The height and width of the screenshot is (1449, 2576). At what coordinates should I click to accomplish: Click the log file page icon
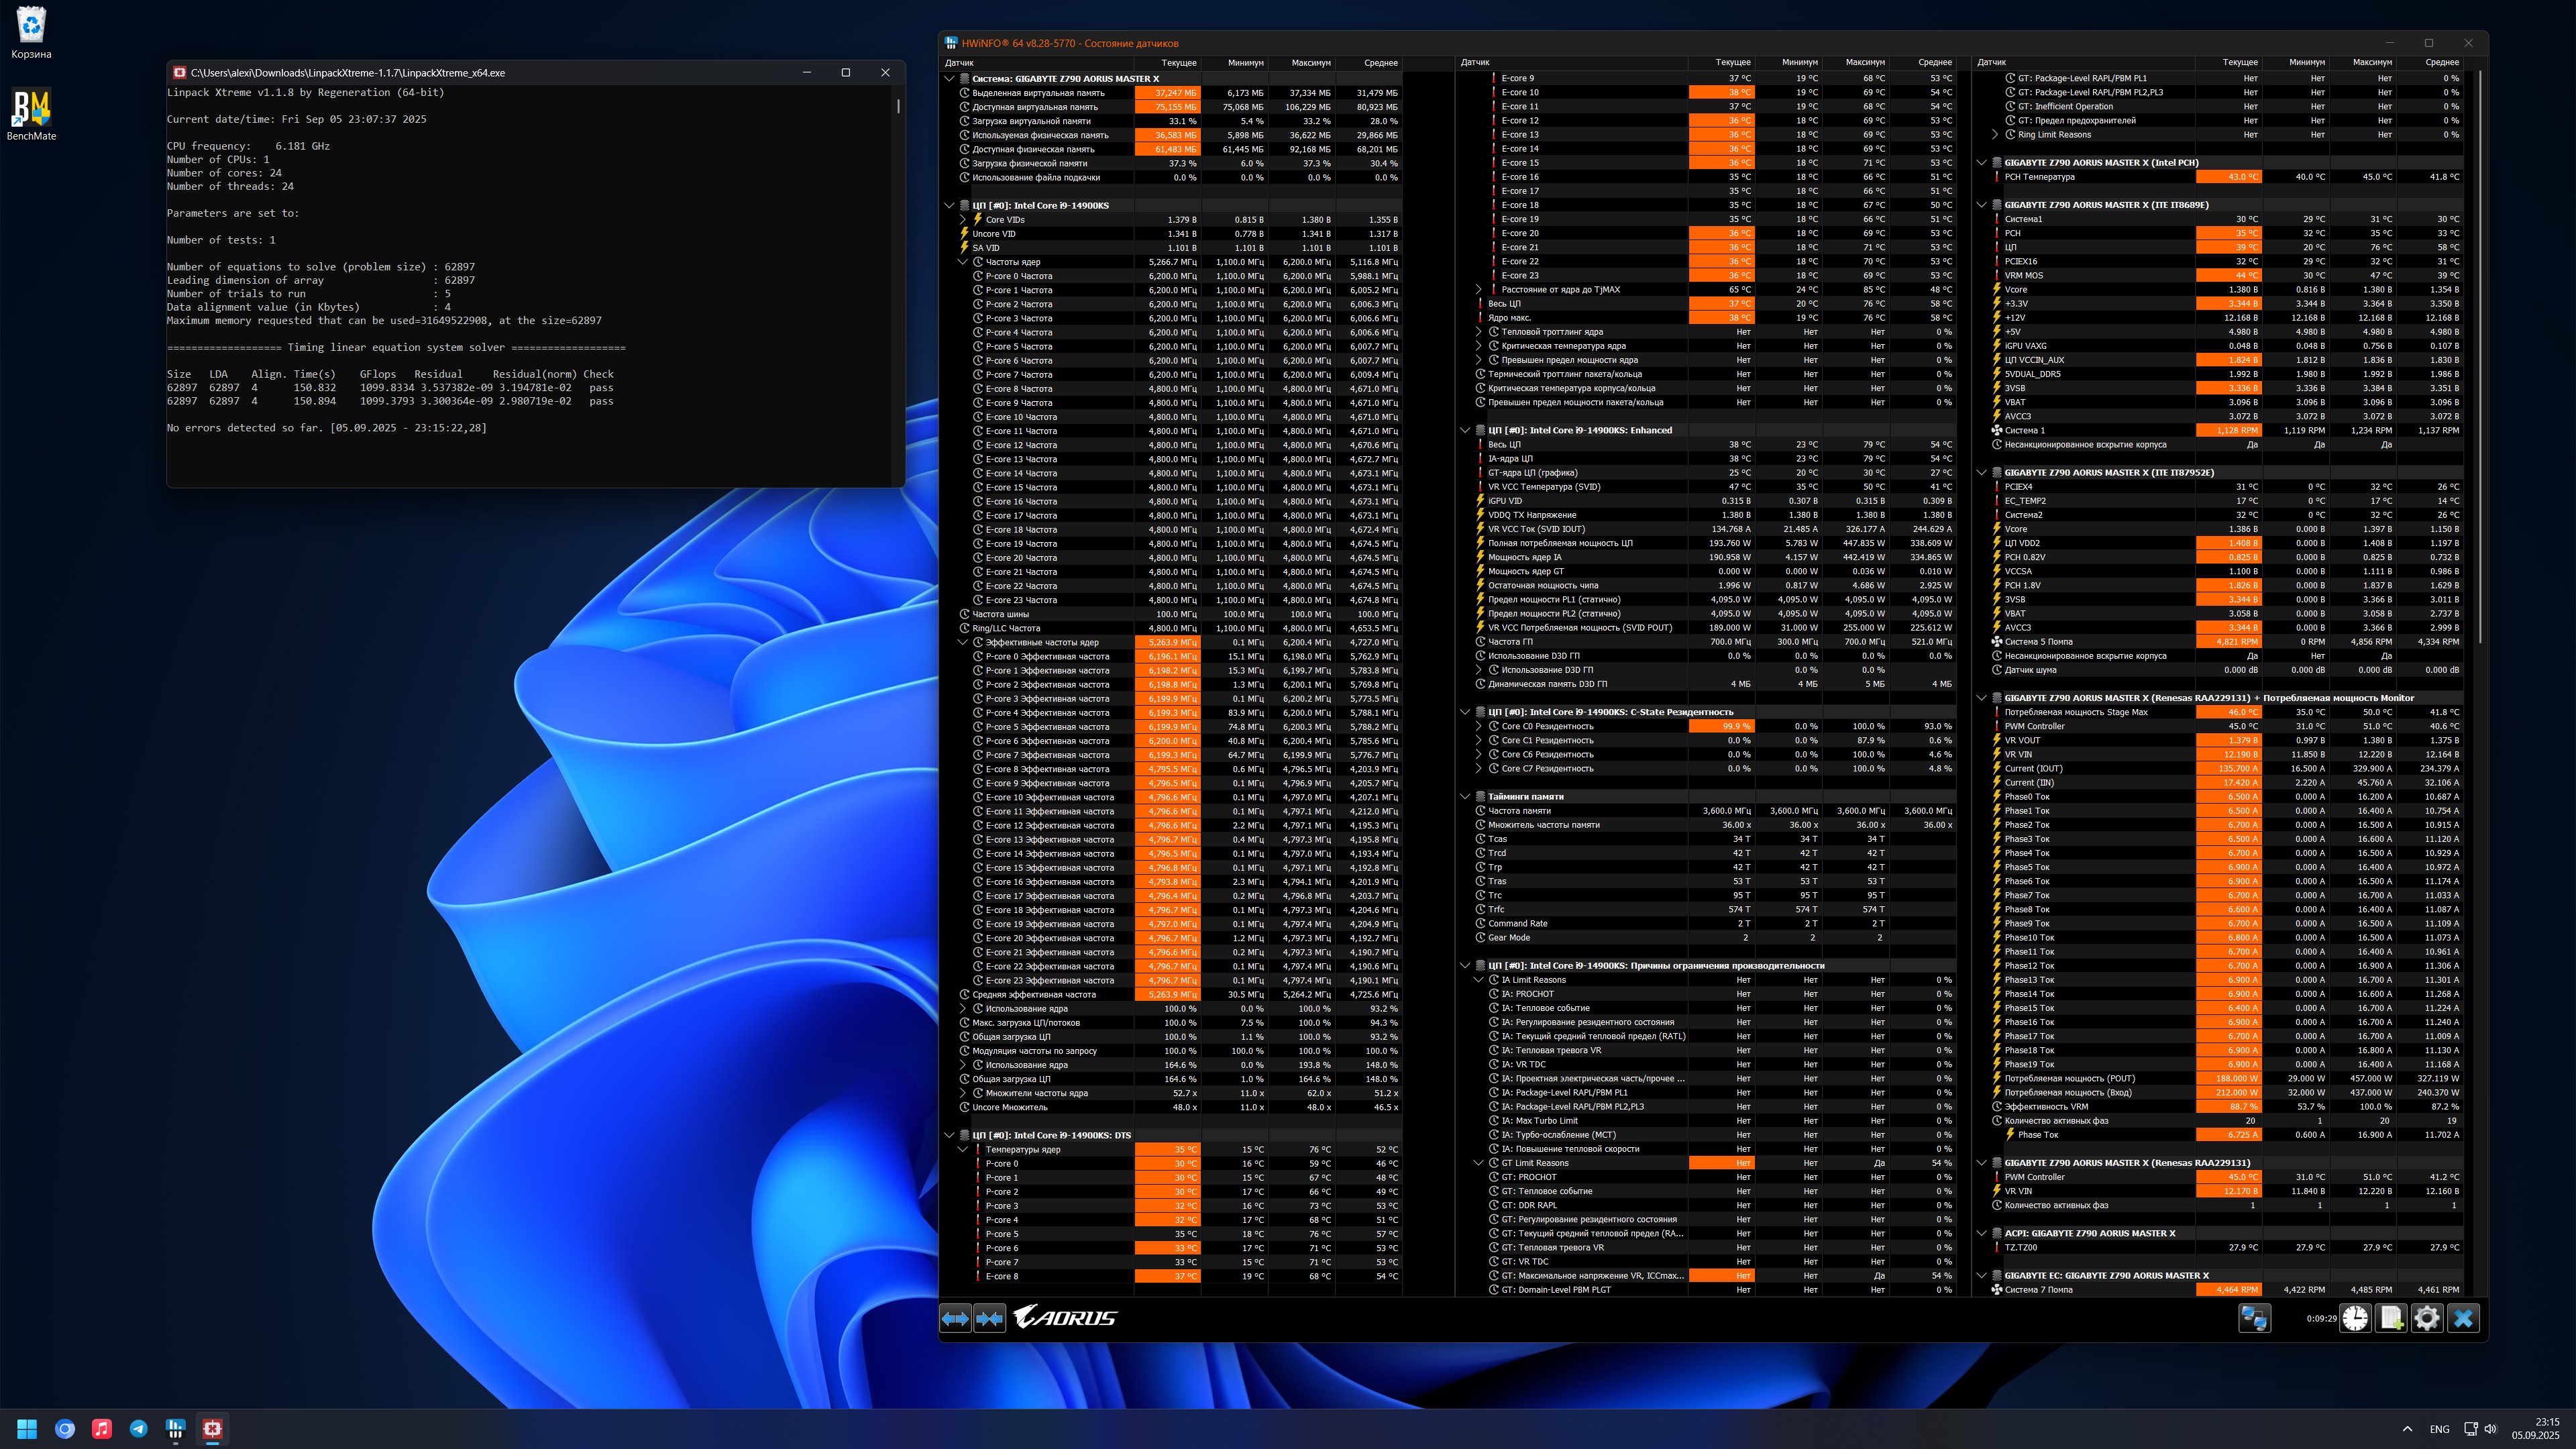pos(2391,1318)
